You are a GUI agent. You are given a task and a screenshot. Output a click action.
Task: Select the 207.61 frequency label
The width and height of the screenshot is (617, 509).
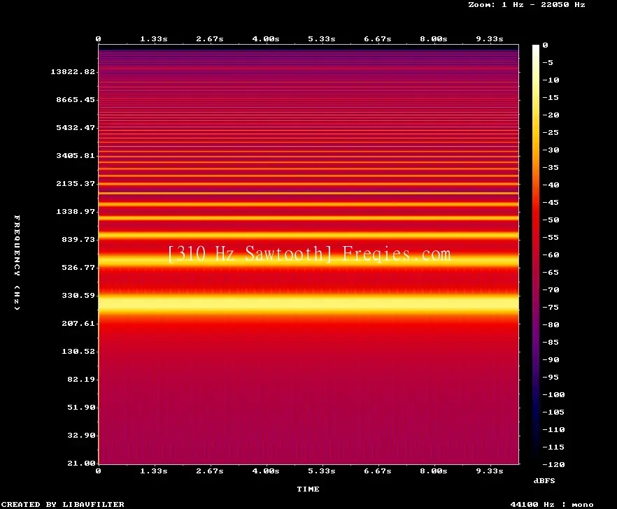pos(78,323)
